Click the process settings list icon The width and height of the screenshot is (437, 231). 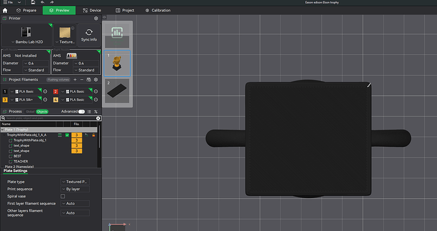click(89, 111)
